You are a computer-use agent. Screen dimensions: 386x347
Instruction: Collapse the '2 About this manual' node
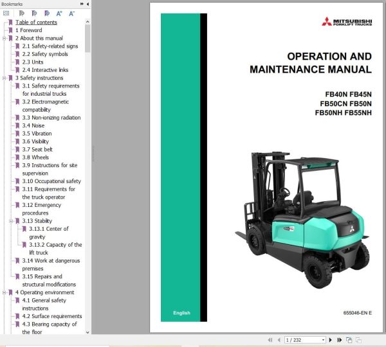4,39
